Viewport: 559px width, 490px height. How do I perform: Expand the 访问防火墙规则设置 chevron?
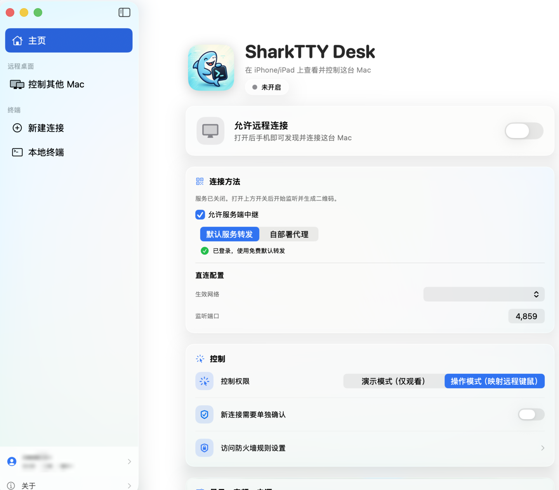pos(542,448)
